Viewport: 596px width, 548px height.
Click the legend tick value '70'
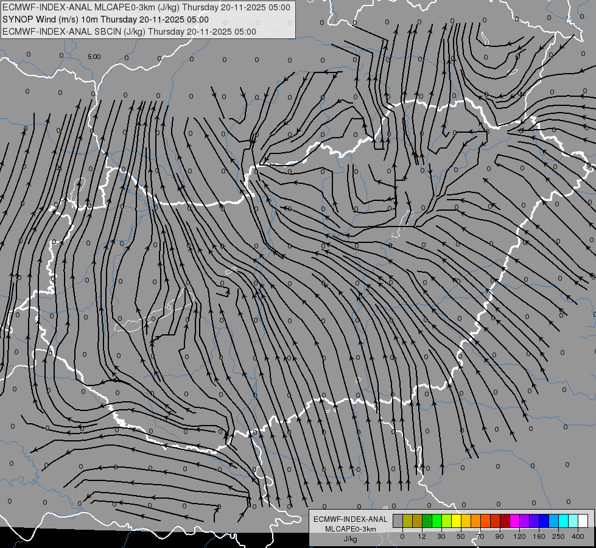click(x=480, y=536)
